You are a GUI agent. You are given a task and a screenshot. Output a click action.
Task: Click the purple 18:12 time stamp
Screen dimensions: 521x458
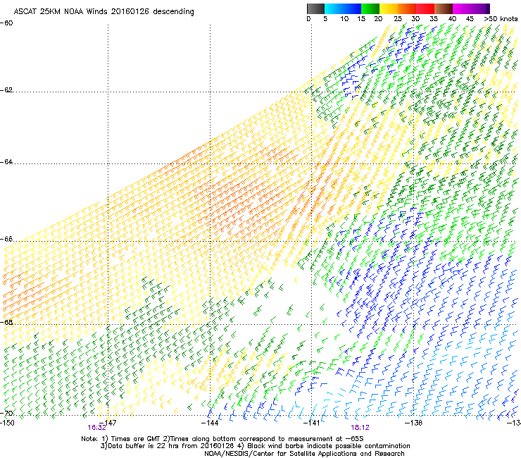pyautogui.click(x=360, y=428)
